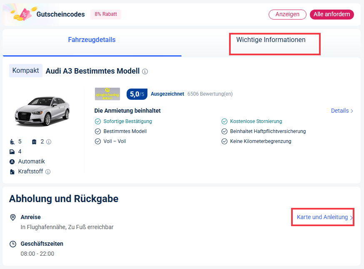Viewport: 364px width, 269px height.
Task: Open the Karte und Anleitung link
Action: 324,217
